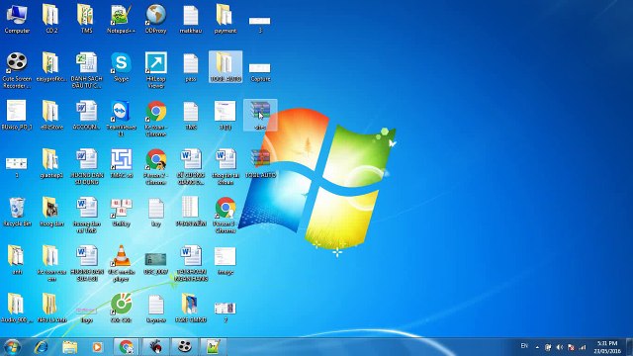
Task: Open the anh folder
Action: click(17, 260)
